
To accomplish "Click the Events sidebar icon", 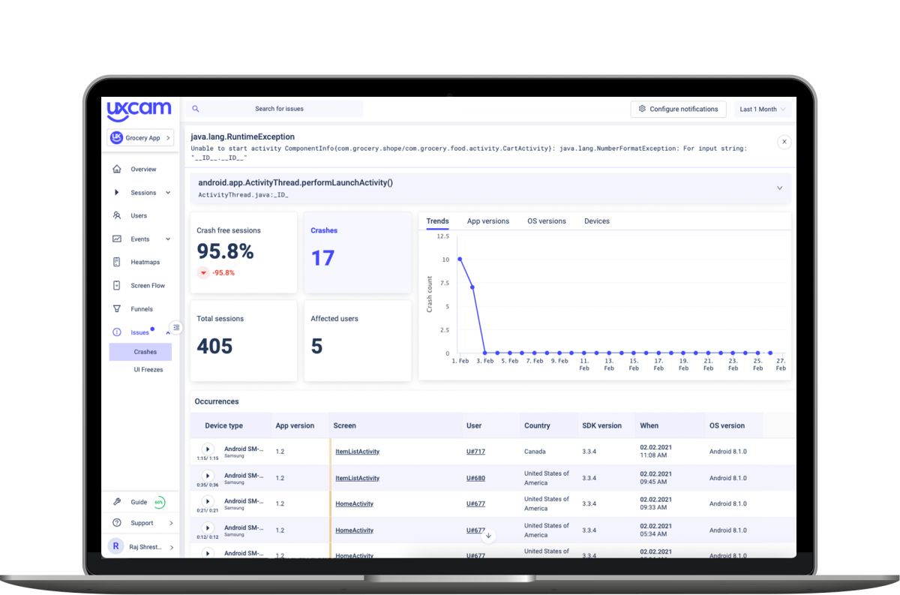I will (x=118, y=239).
